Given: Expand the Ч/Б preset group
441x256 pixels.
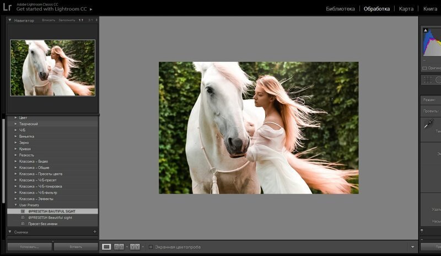Looking at the screenshot, I should tap(16, 130).
